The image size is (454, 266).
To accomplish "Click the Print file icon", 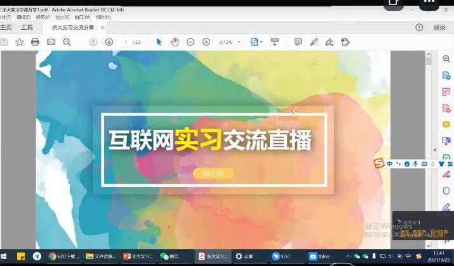I will coord(35,42).
